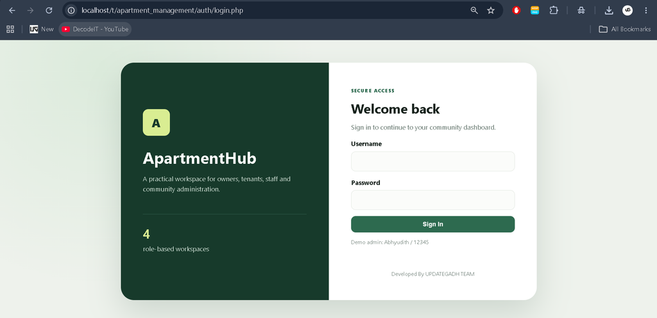The image size is (657, 318).
Task: Open the apps grid in bookmarks bar
Action: (10, 29)
